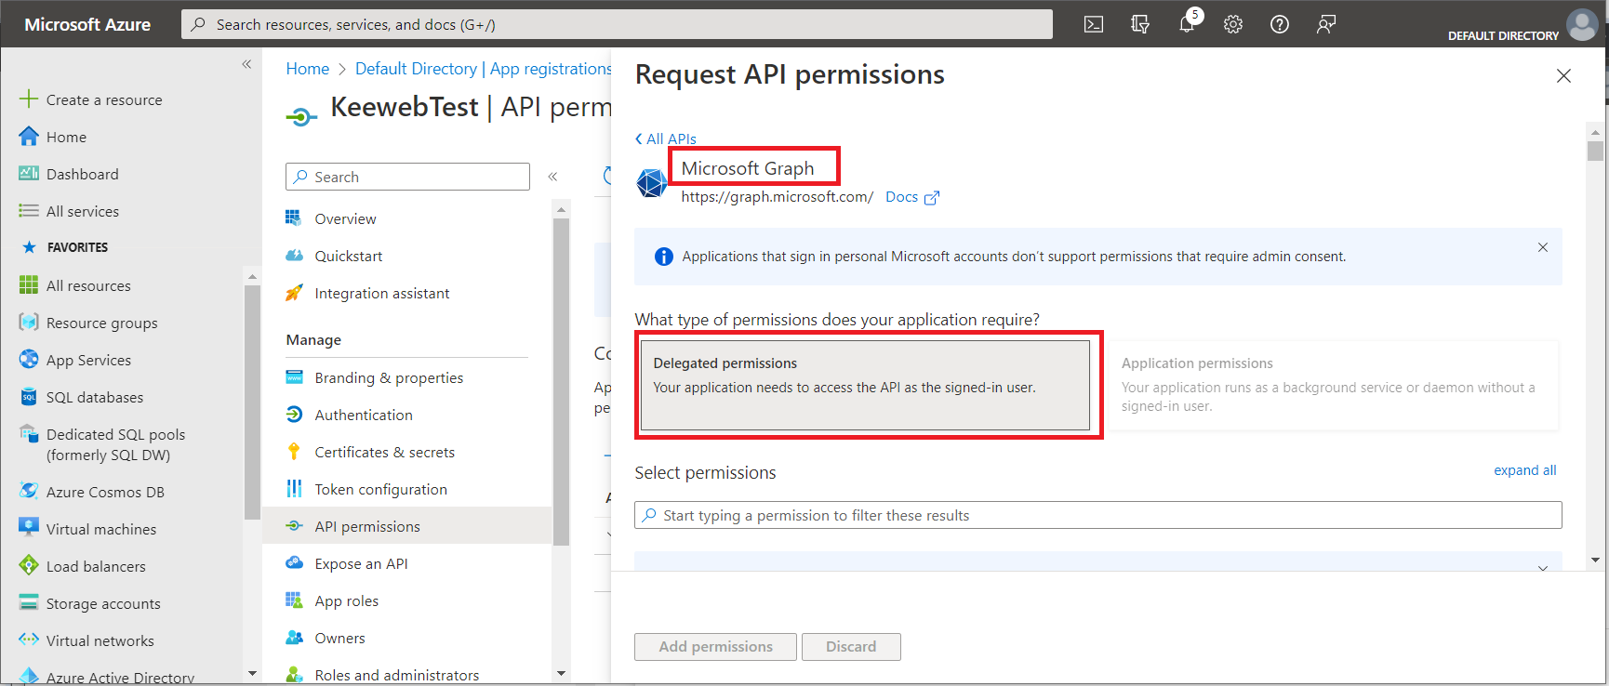The width and height of the screenshot is (1609, 686).
Task: Open the feedback icon in header
Action: [x=1326, y=24]
